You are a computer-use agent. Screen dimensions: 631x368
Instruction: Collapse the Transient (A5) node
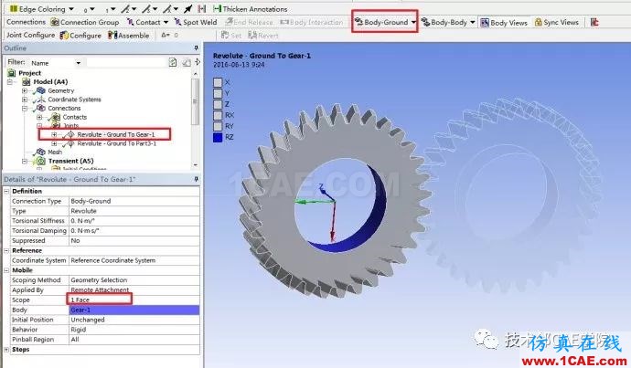pyautogui.click(x=25, y=161)
